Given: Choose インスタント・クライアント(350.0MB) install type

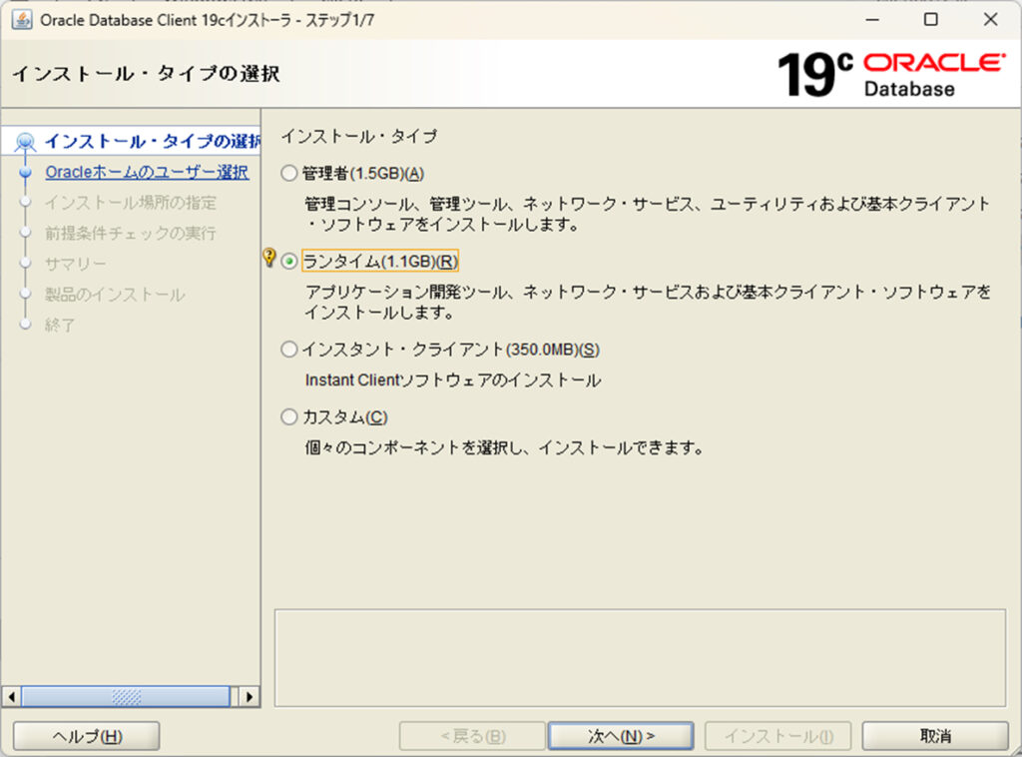Looking at the screenshot, I should [289, 350].
